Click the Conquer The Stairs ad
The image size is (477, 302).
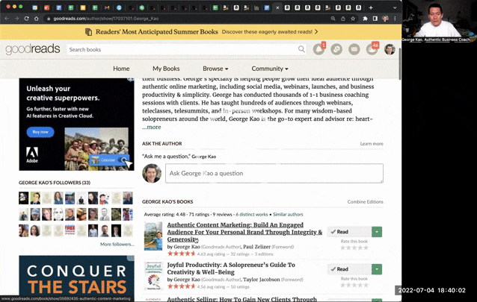tap(76, 276)
